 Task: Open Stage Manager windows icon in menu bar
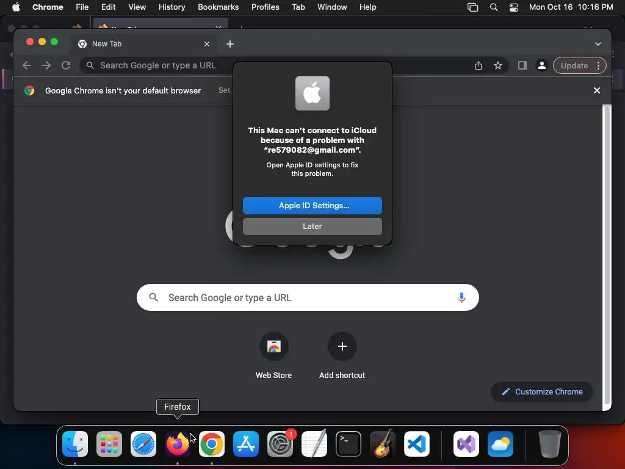(x=473, y=7)
